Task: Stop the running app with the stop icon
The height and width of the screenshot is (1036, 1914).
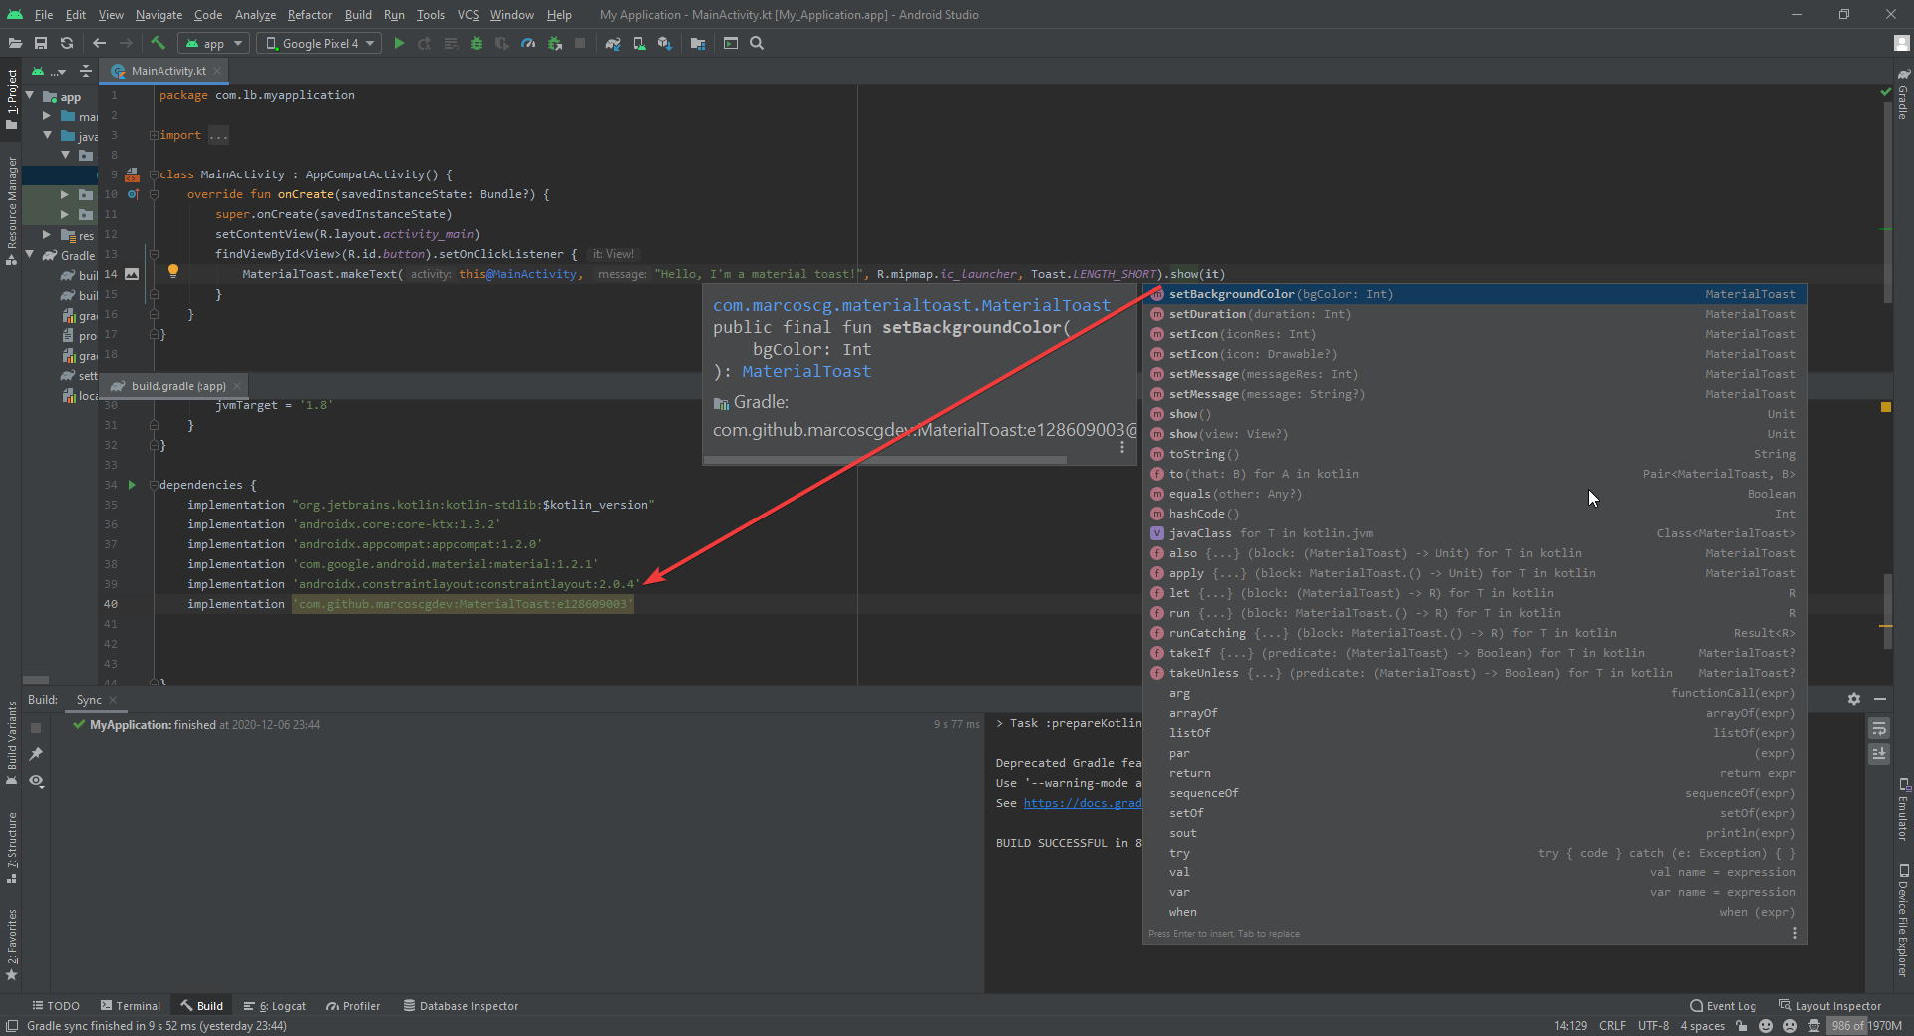Action: coord(580,43)
